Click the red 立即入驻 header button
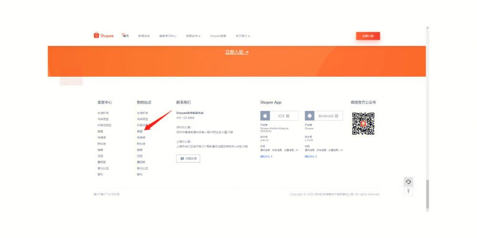This screenshot has width=477, height=238. point(368,36)
